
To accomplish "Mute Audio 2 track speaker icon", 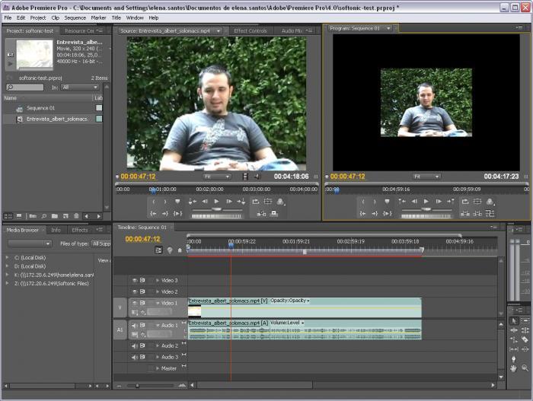I will [x=135, y=346].
